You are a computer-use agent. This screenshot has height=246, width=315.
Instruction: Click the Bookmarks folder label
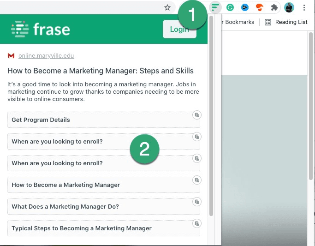pos(238,22)
